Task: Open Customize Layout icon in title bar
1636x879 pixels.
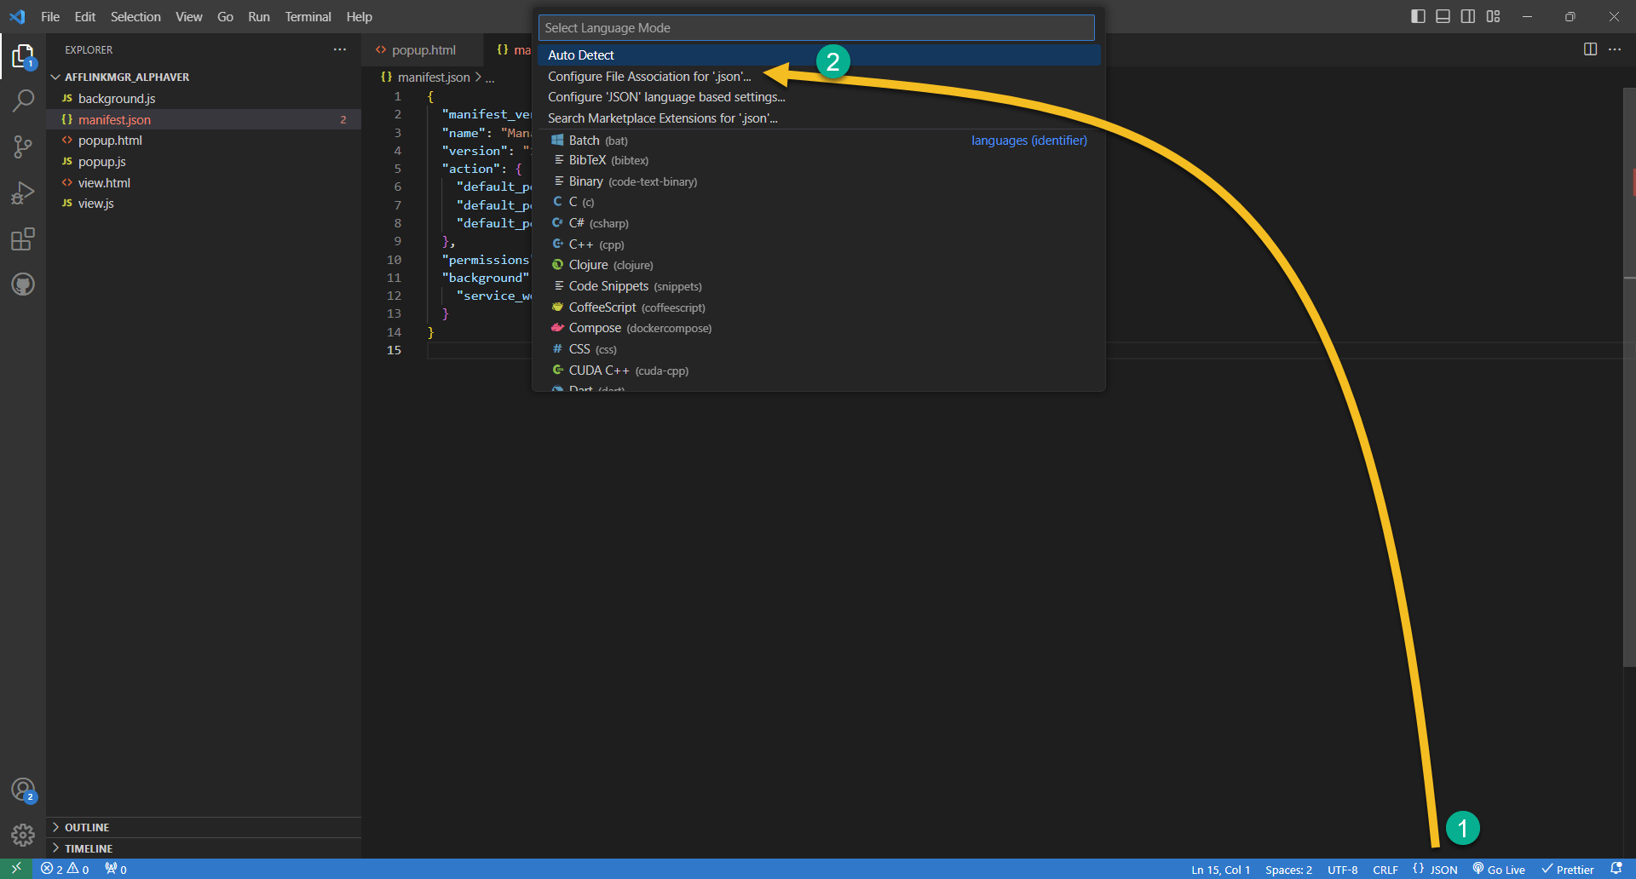Action: click(x=1493, y=16)
